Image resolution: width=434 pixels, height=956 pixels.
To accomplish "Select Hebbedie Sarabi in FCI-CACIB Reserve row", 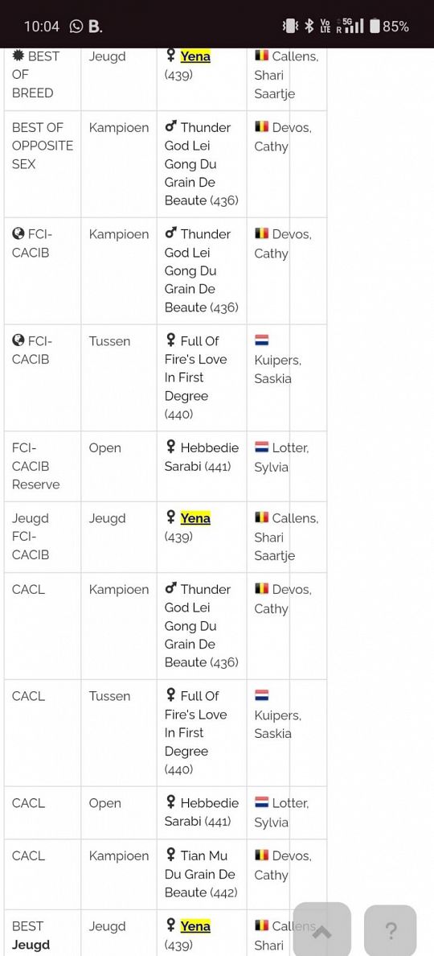I will pyautogui.click(x=202, y=457).
